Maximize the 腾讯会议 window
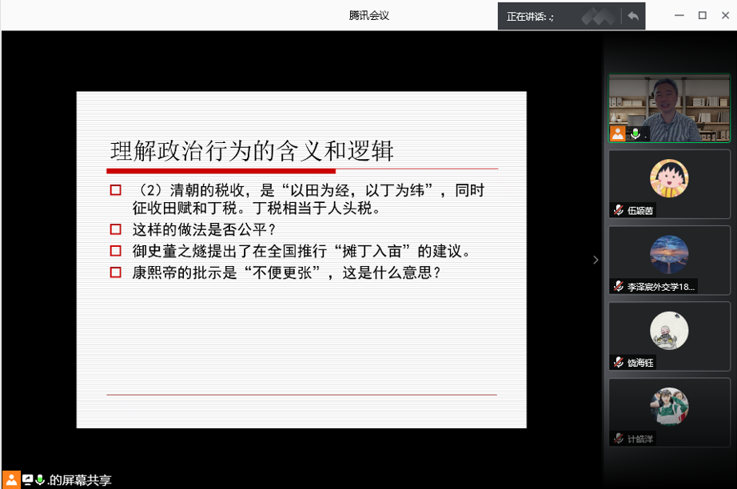This screenshot has width=737, height=489. coord(703,15)
